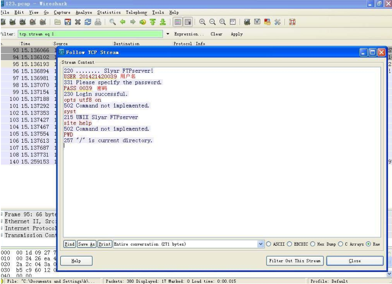Close the Follow TCP Stream dialog
This screenshot has height=284, width=392.
355,261
